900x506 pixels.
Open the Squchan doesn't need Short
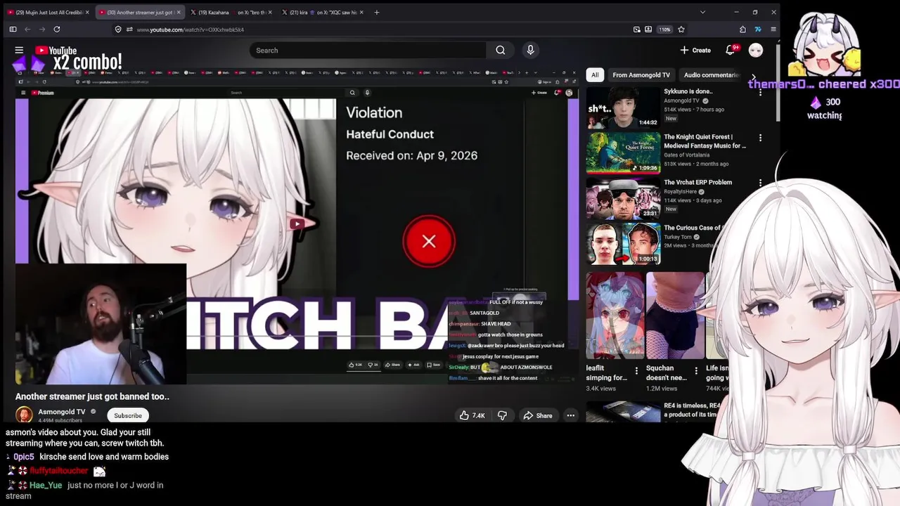tap(675, 316)
